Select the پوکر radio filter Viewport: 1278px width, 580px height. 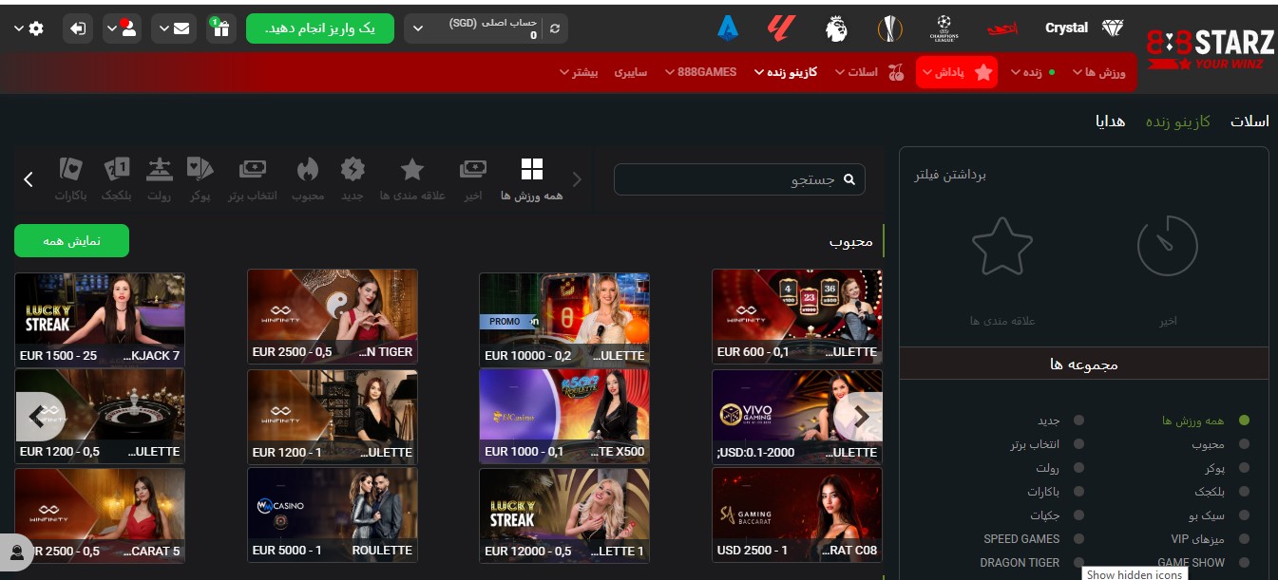point(1244,468)
